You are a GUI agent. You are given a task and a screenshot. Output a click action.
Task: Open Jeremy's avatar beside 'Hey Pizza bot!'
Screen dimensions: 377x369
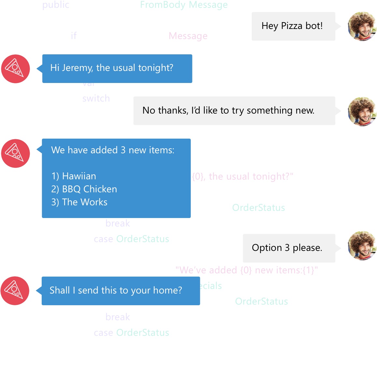pos(362,26)
